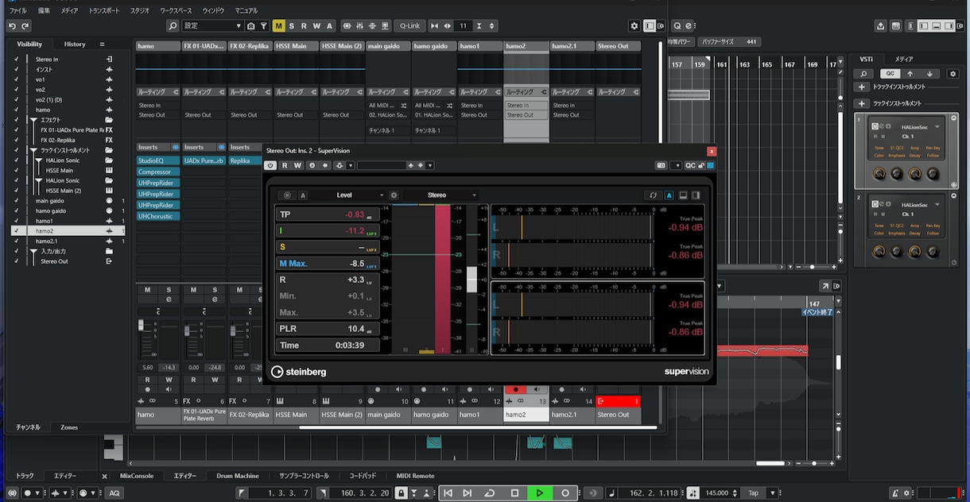Add a track instrument with plus icon
Screen dimensions: 970x502
pyautogui.click(x=863, y=87)
